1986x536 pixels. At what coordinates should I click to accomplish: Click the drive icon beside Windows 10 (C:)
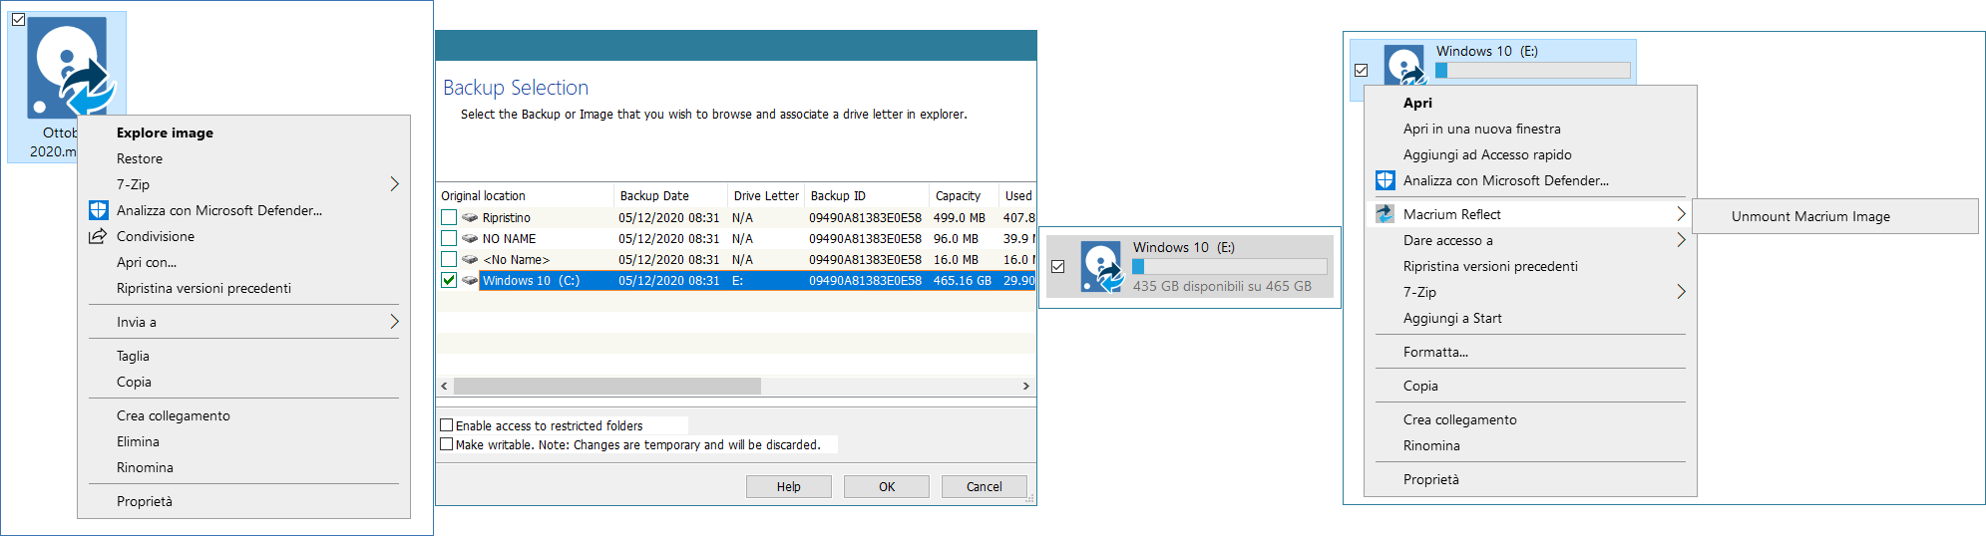[470, 280]
